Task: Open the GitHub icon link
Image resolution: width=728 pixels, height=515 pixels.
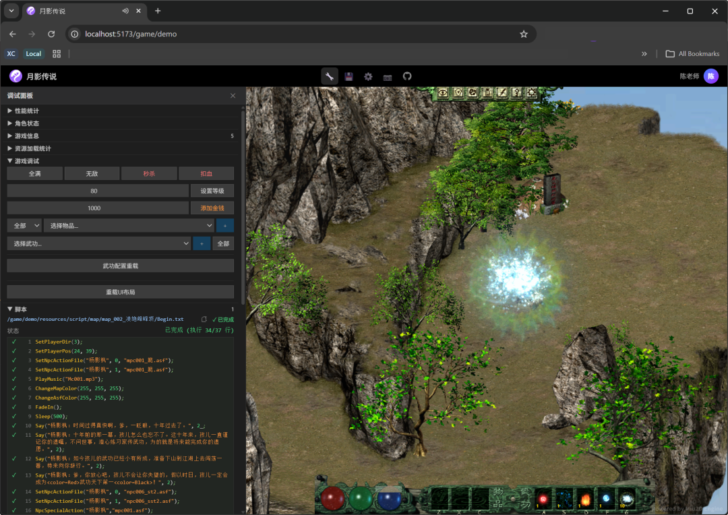Action: pyautogui.click(x=407, y=76)
